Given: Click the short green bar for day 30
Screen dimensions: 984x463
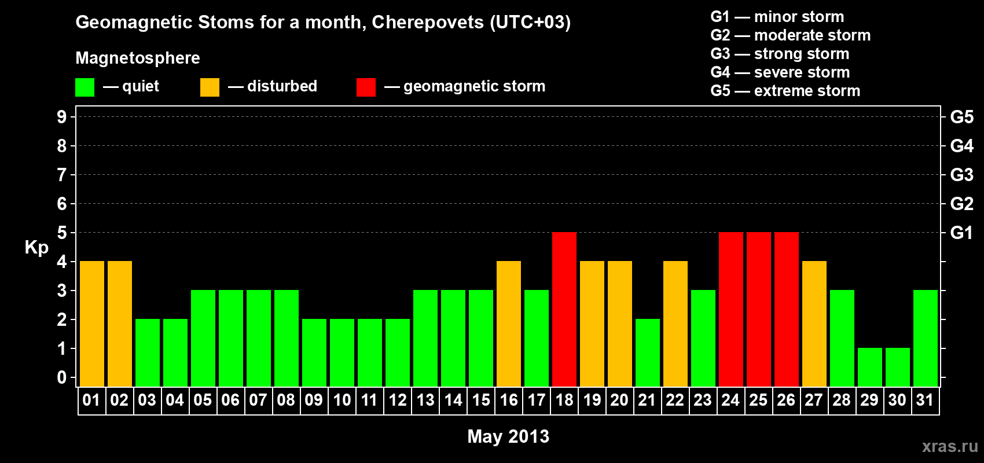Looking at the screenshot, I should click(898, 367).
